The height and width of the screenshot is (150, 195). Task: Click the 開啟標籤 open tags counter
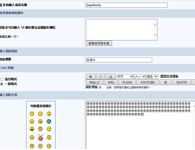tap(93, 87)
